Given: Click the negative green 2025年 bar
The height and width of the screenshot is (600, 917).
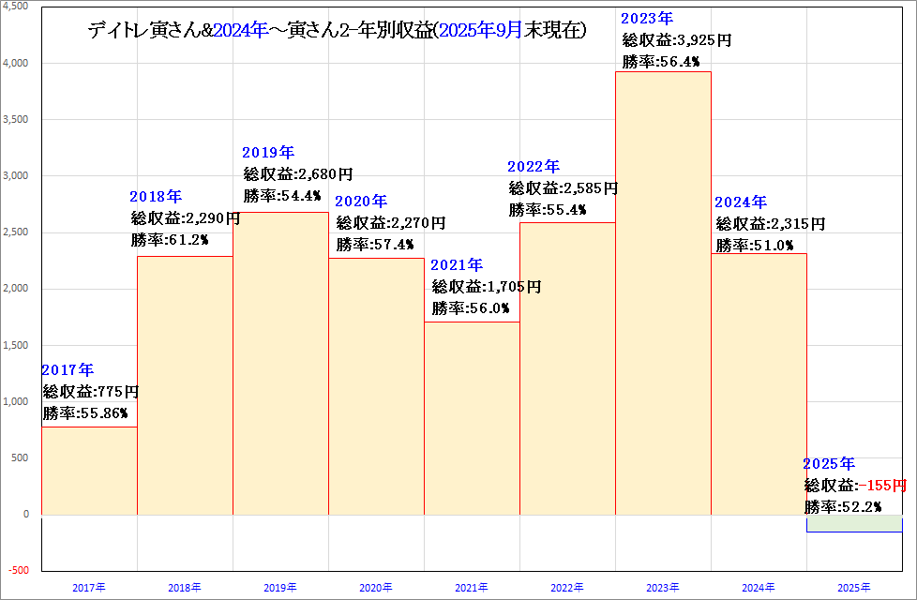Looking at the screenshot, I should (x=854, y=523).
